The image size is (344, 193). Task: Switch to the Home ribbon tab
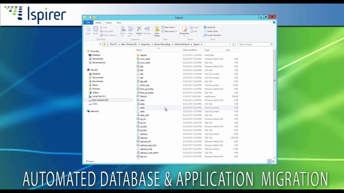pos(98,23)
